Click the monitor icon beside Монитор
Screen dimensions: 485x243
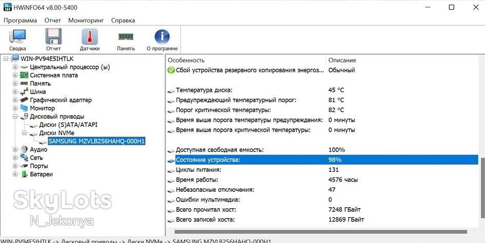[x=24, y=108]
